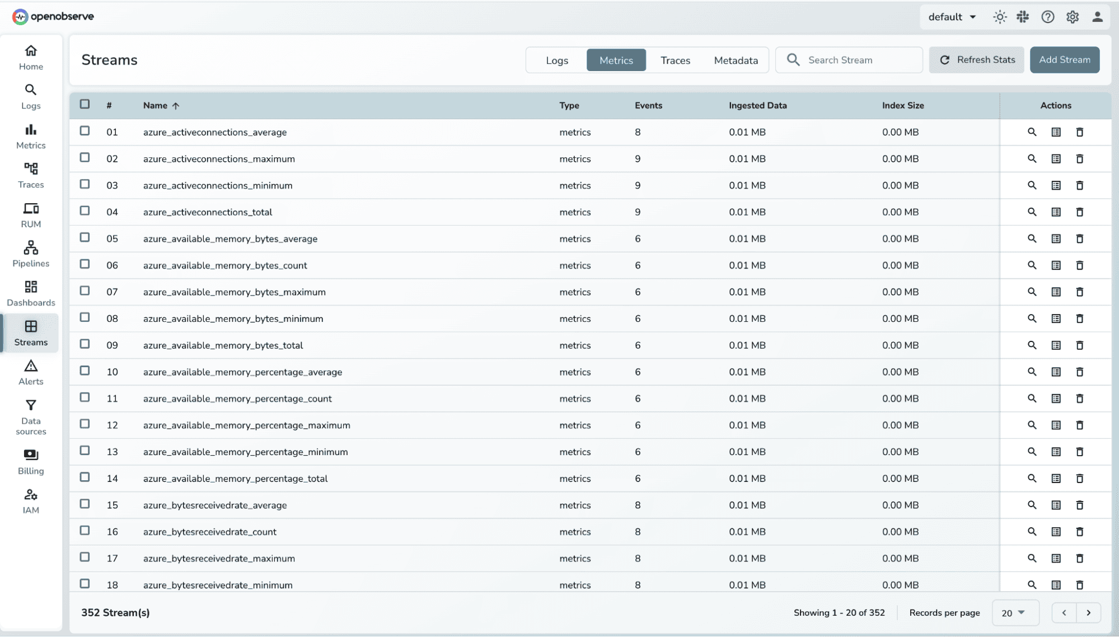Open the Traces section from the sidebar
Viewport: 1119px width, 637px height.
[31, 174]
